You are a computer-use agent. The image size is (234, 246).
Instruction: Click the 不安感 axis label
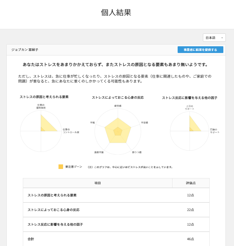[144, 122]
